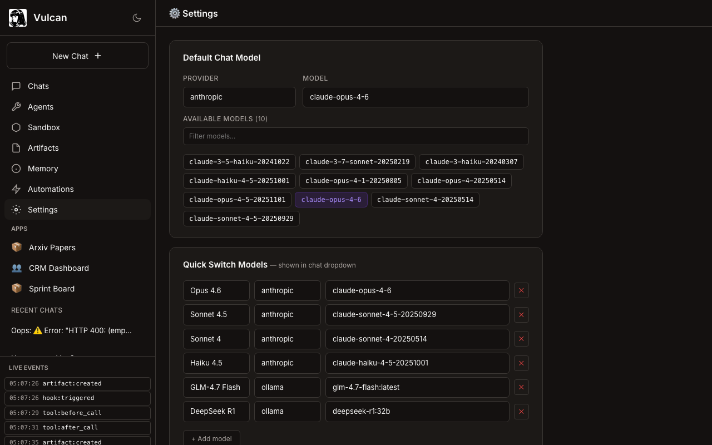Click the Vulcan logo avatar
712x445 pixels.
coord(18,18)
